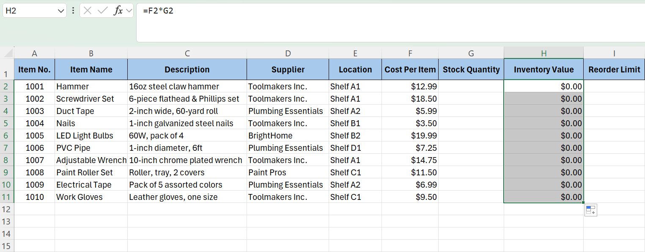Select row 5 by its row header
Screen dimensions: 645x252
tap(7, 123)
